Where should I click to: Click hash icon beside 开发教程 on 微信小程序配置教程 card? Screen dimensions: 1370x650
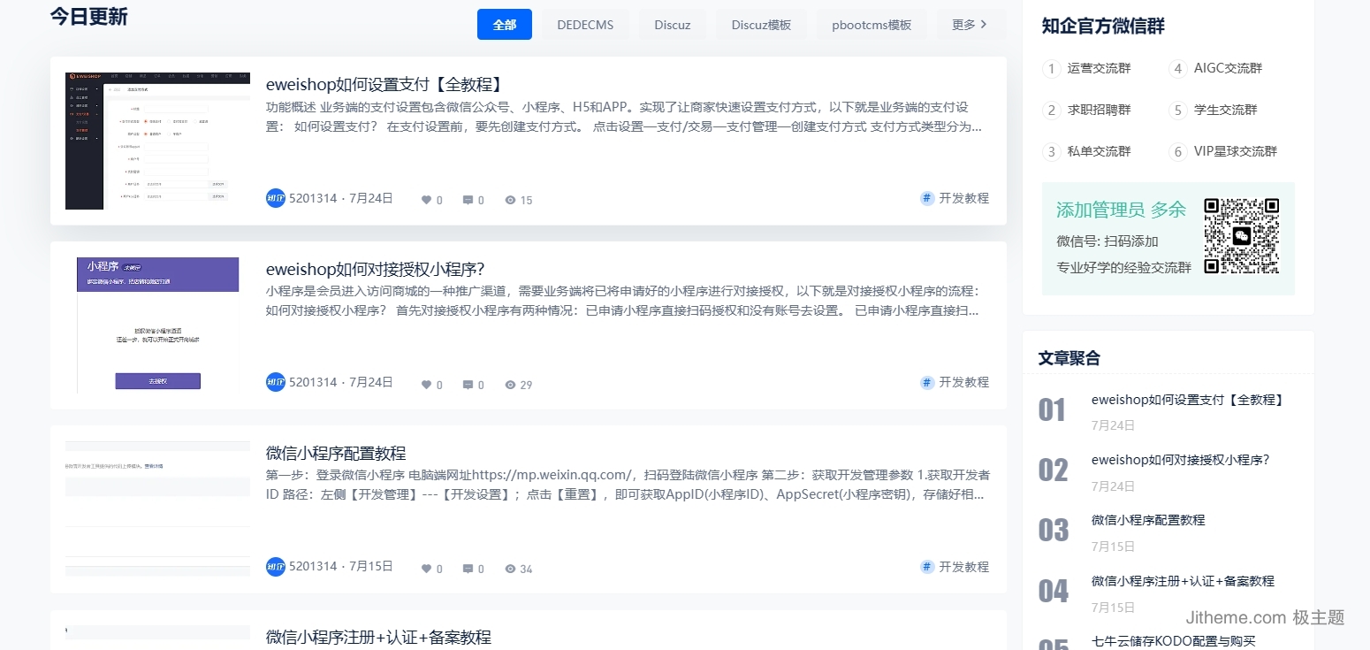point(927,566)
